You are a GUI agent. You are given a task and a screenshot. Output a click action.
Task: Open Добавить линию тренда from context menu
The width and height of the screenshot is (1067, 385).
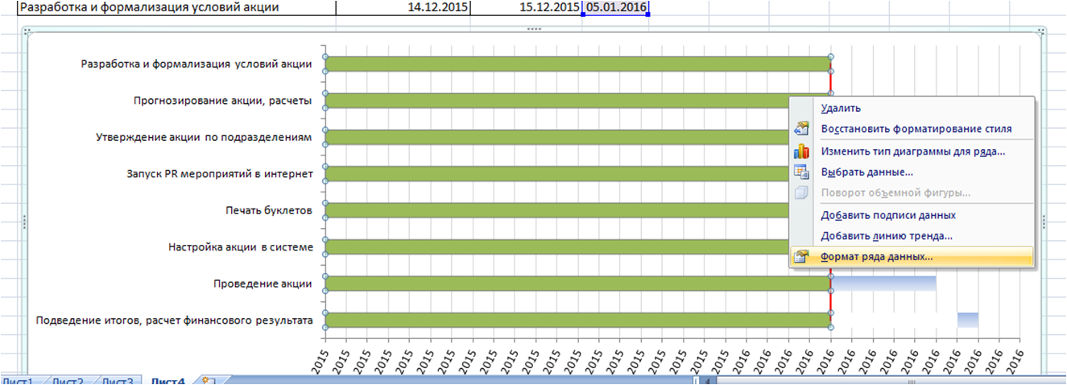coord(886,236)
